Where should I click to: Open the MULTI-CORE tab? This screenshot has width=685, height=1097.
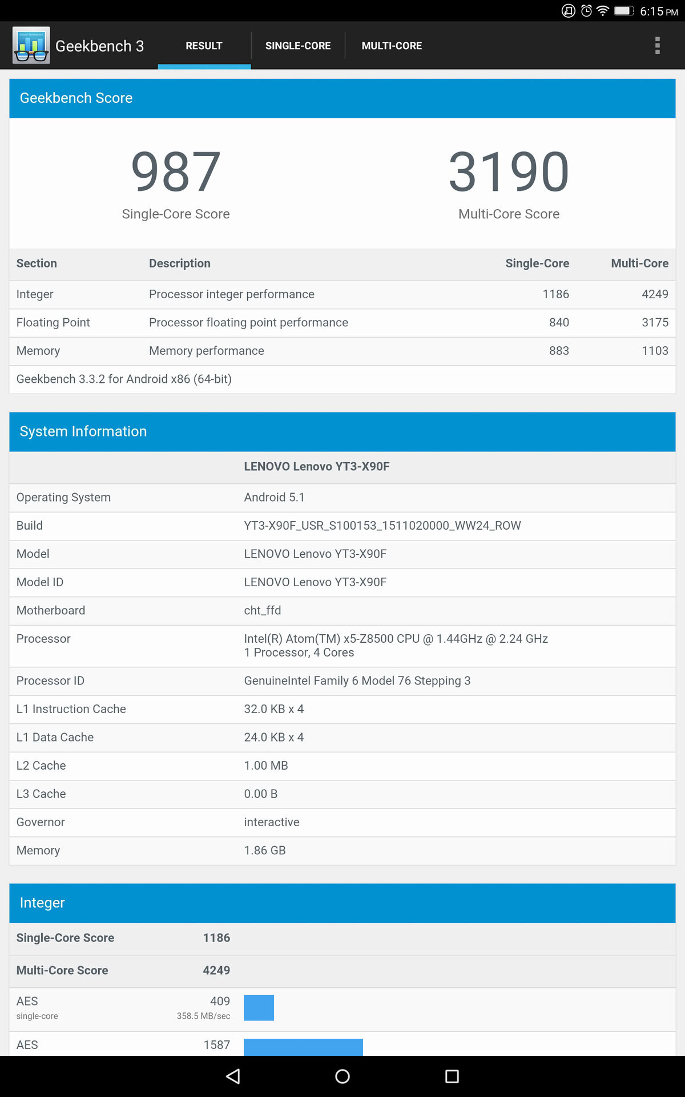coord(392,46)
